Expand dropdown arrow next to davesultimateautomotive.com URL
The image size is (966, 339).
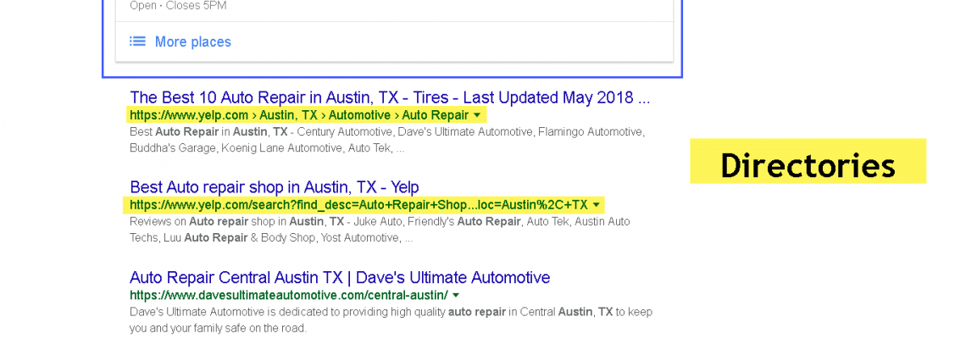[456, 295]
